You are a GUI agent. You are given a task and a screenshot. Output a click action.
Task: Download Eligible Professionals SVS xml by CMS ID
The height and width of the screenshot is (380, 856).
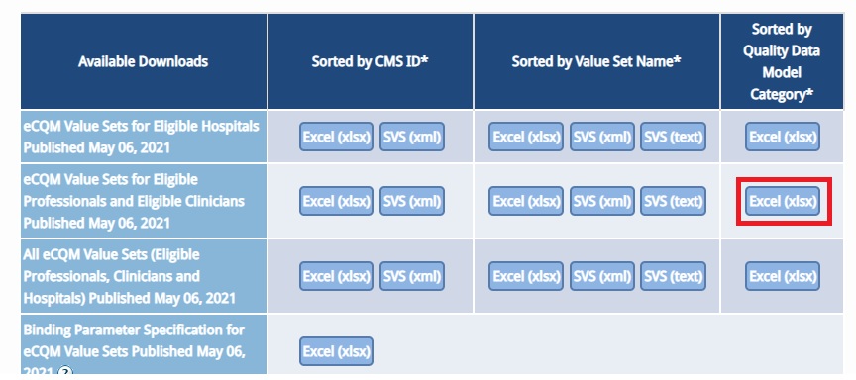pos(412,201)
